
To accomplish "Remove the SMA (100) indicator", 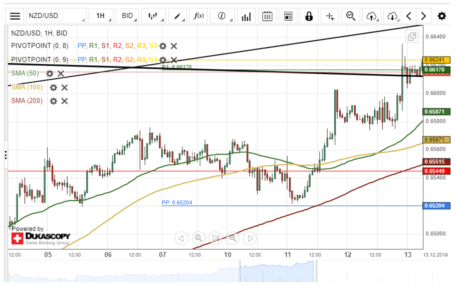I will [65, 87].
